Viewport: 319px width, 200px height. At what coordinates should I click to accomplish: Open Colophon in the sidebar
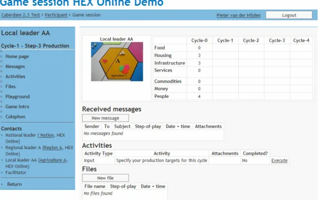pyautogui.click(x=15, y=117)
